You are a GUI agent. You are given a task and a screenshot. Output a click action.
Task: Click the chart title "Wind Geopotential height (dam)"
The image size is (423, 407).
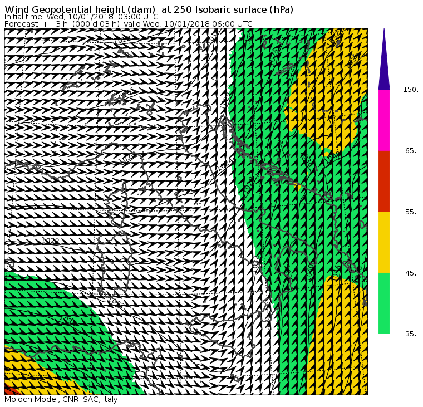[x=80, y=9]
